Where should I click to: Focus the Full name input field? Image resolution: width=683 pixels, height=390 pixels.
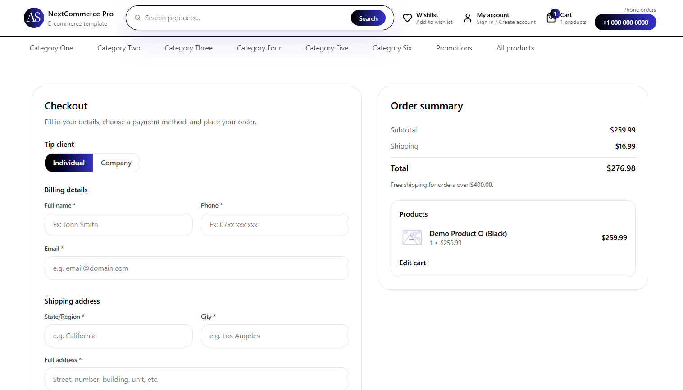118,224
